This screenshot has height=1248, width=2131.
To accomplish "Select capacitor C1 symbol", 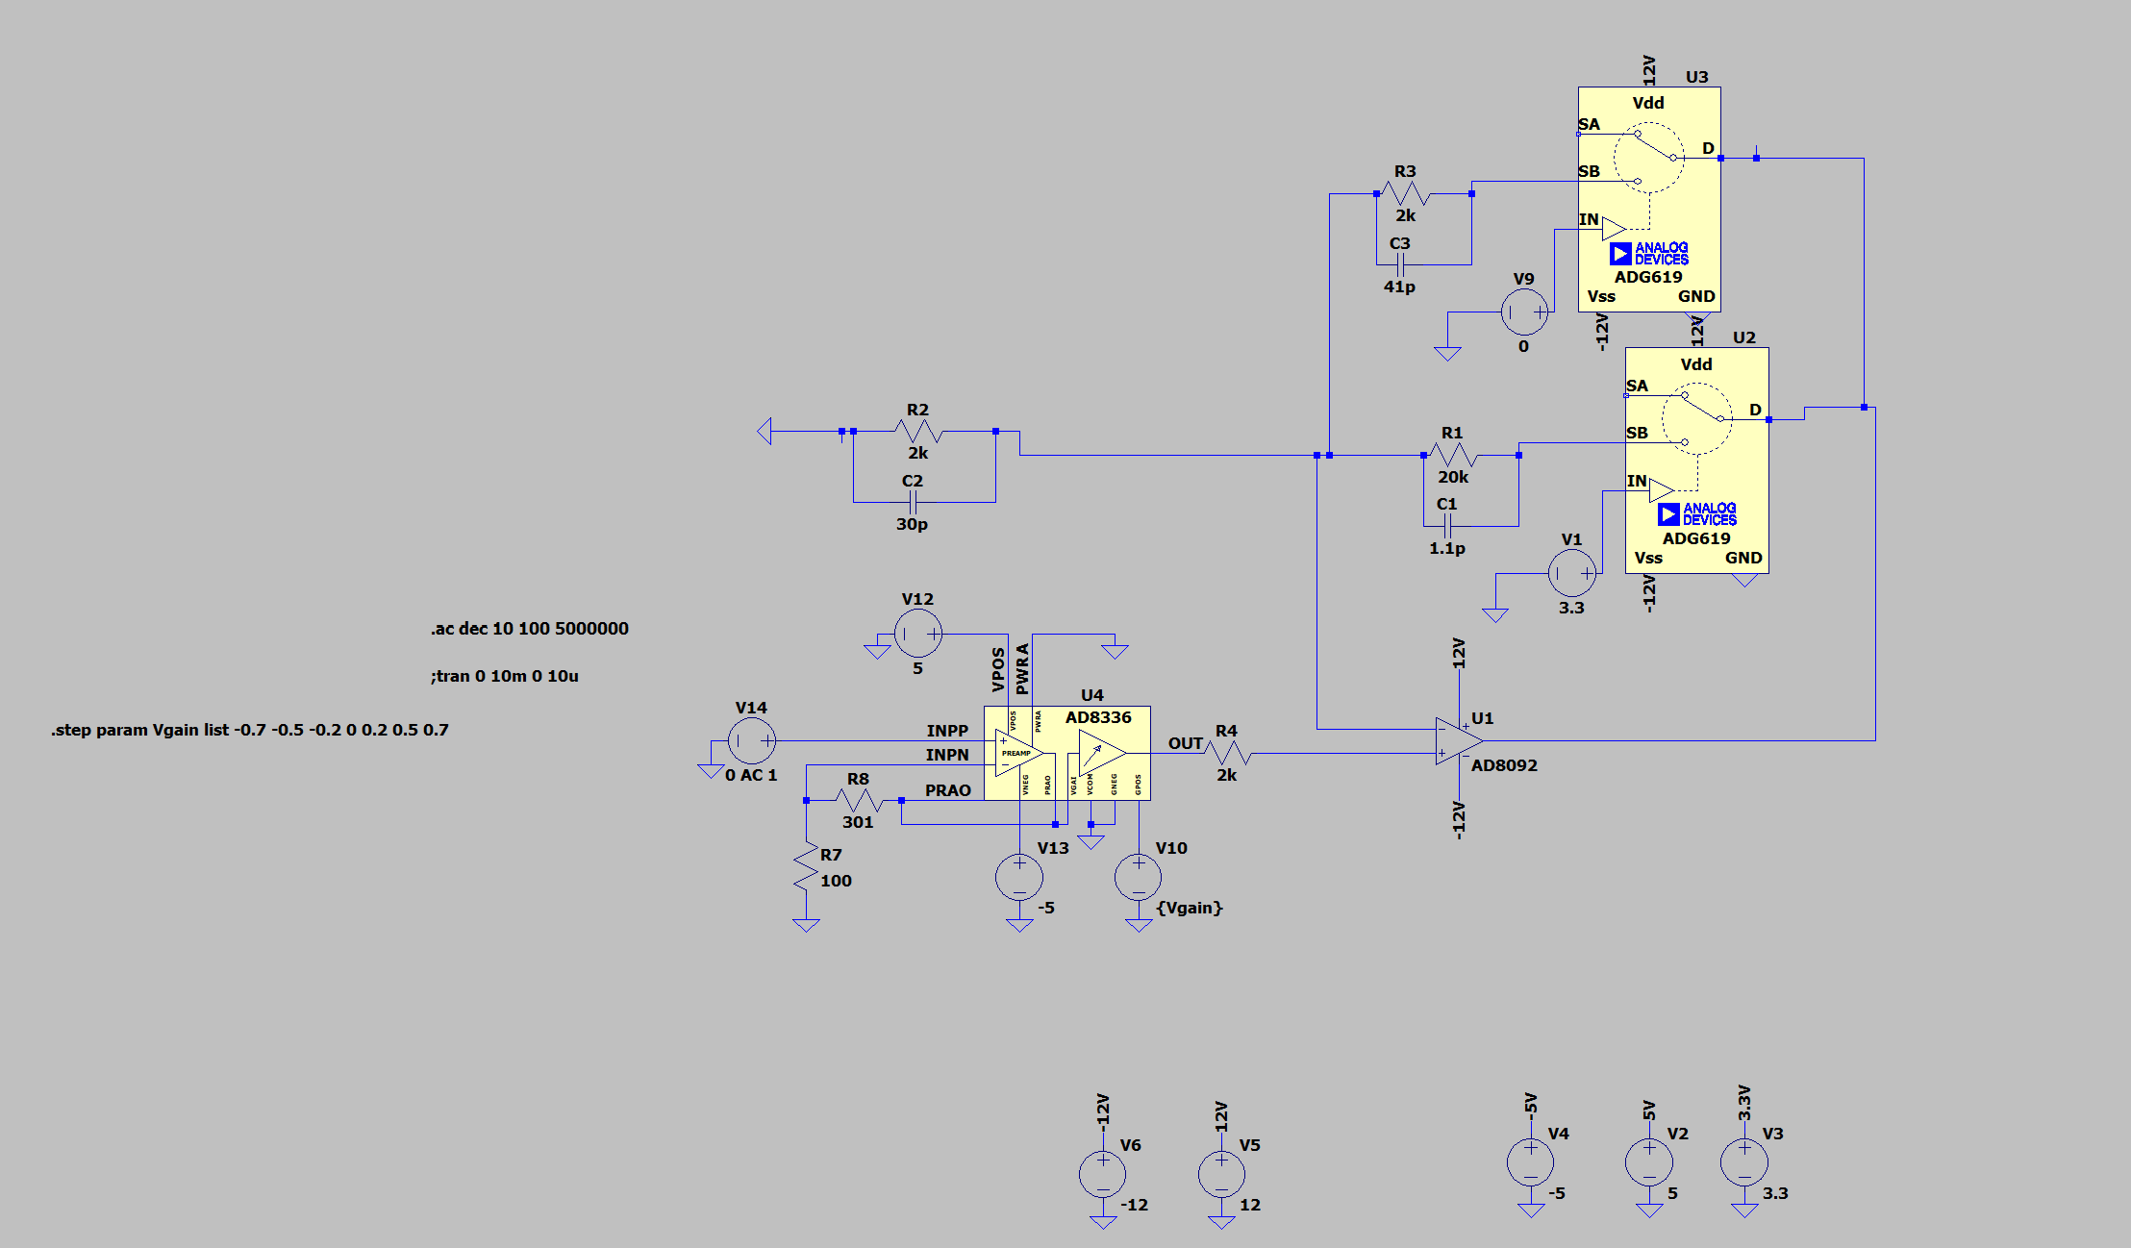I will 1448,526.
